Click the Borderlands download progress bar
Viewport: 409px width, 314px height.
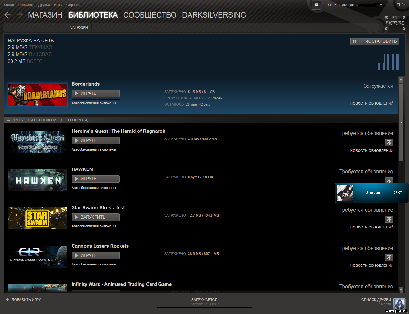tap(96, 99)
